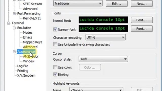Image resolution: width=162 pixels, height=91 pixels.
Task: Open the Highlight keywords Name dropdown
Action: pyautogui.click(x=96, y=89)
